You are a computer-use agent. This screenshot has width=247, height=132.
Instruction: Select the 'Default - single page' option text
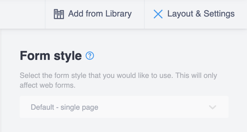tap(65, 107)
